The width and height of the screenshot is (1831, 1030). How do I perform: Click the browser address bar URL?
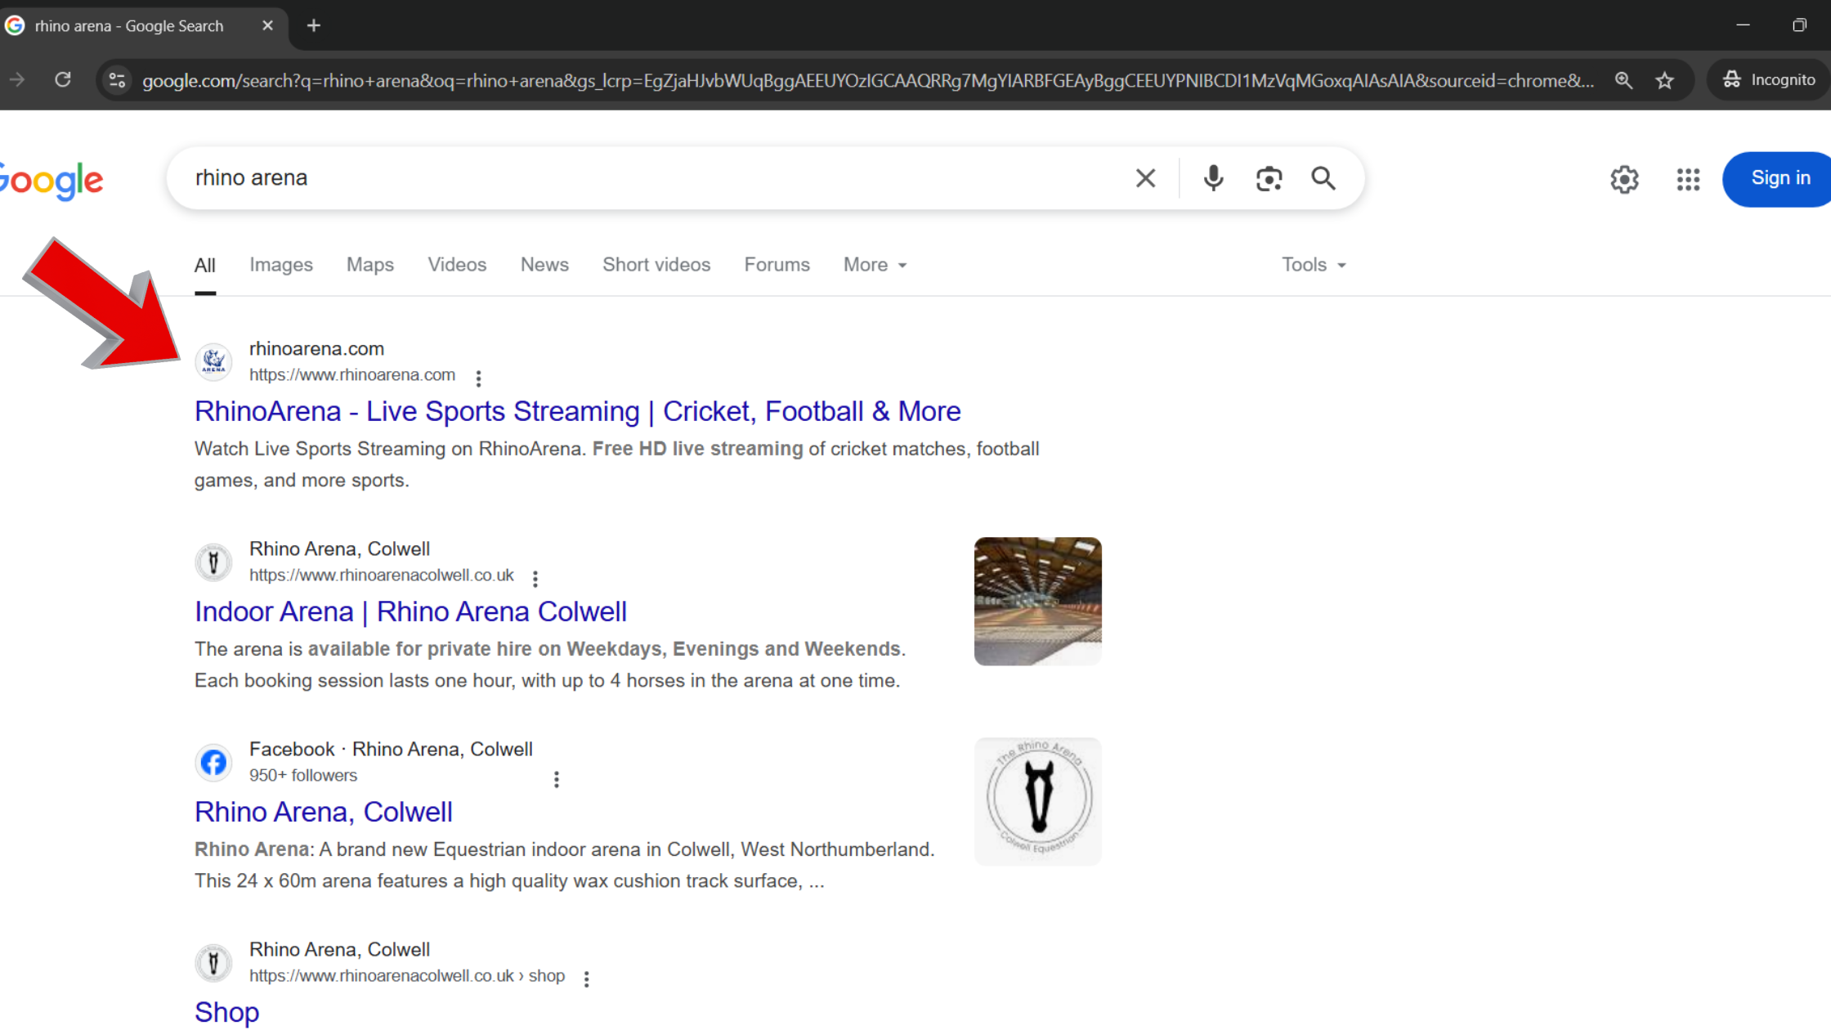[x=868, y=80]
